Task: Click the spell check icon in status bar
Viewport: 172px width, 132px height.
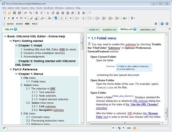Action: [x=119, y=128]
